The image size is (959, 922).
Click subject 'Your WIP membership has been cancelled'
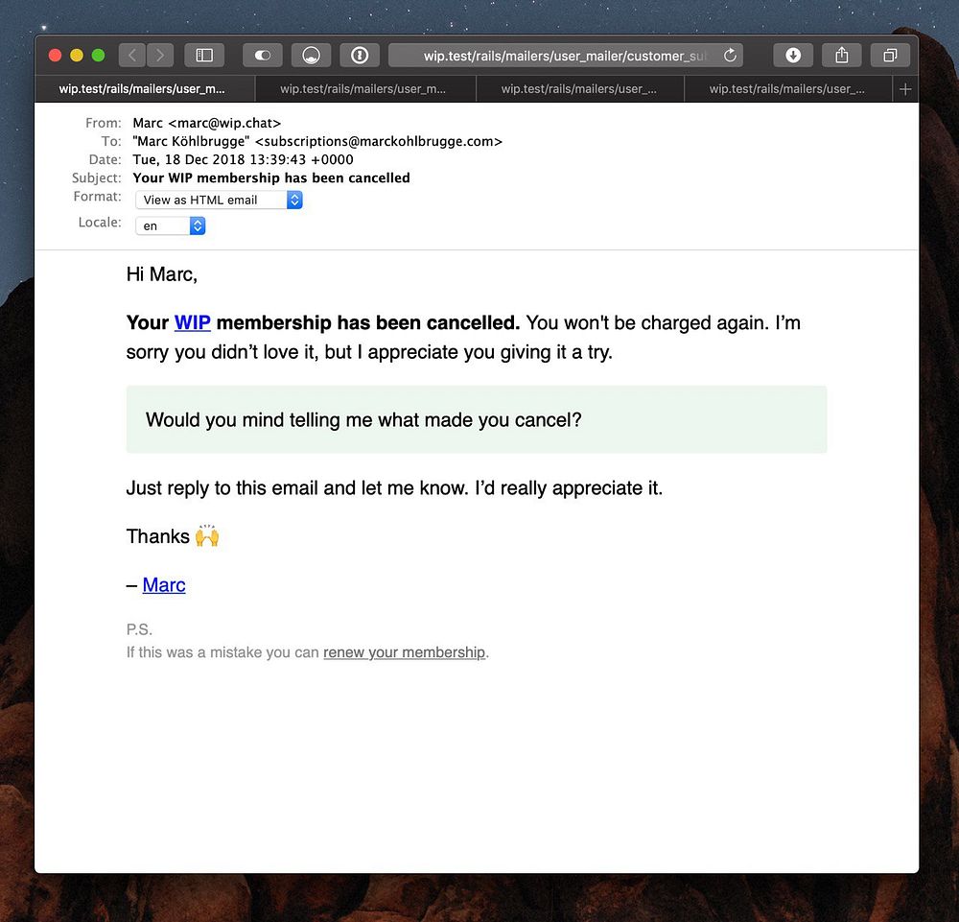click(x=271, y=178)
